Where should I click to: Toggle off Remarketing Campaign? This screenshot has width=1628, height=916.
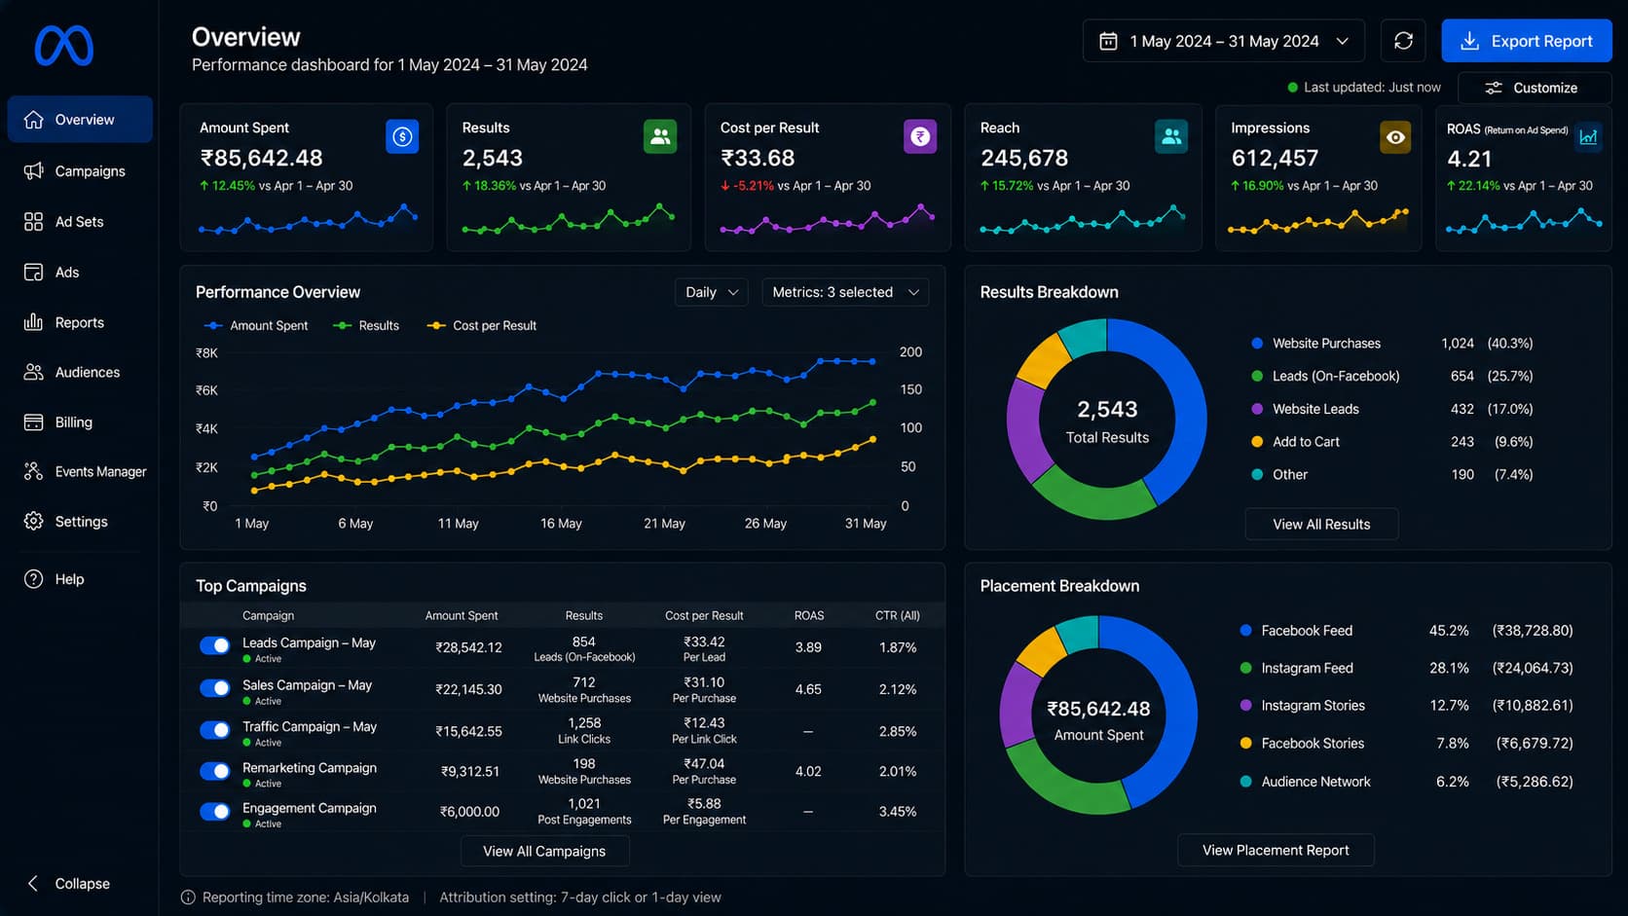pos(214,771)
